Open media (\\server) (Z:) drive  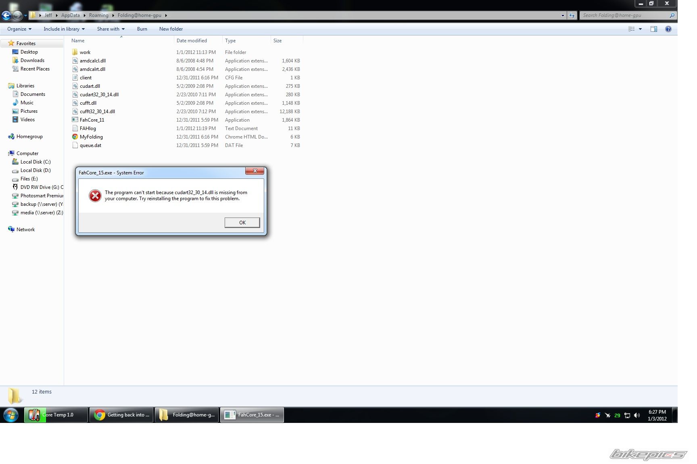point(42,213)
